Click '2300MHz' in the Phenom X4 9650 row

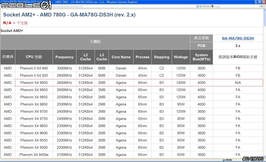coord(64,126)
